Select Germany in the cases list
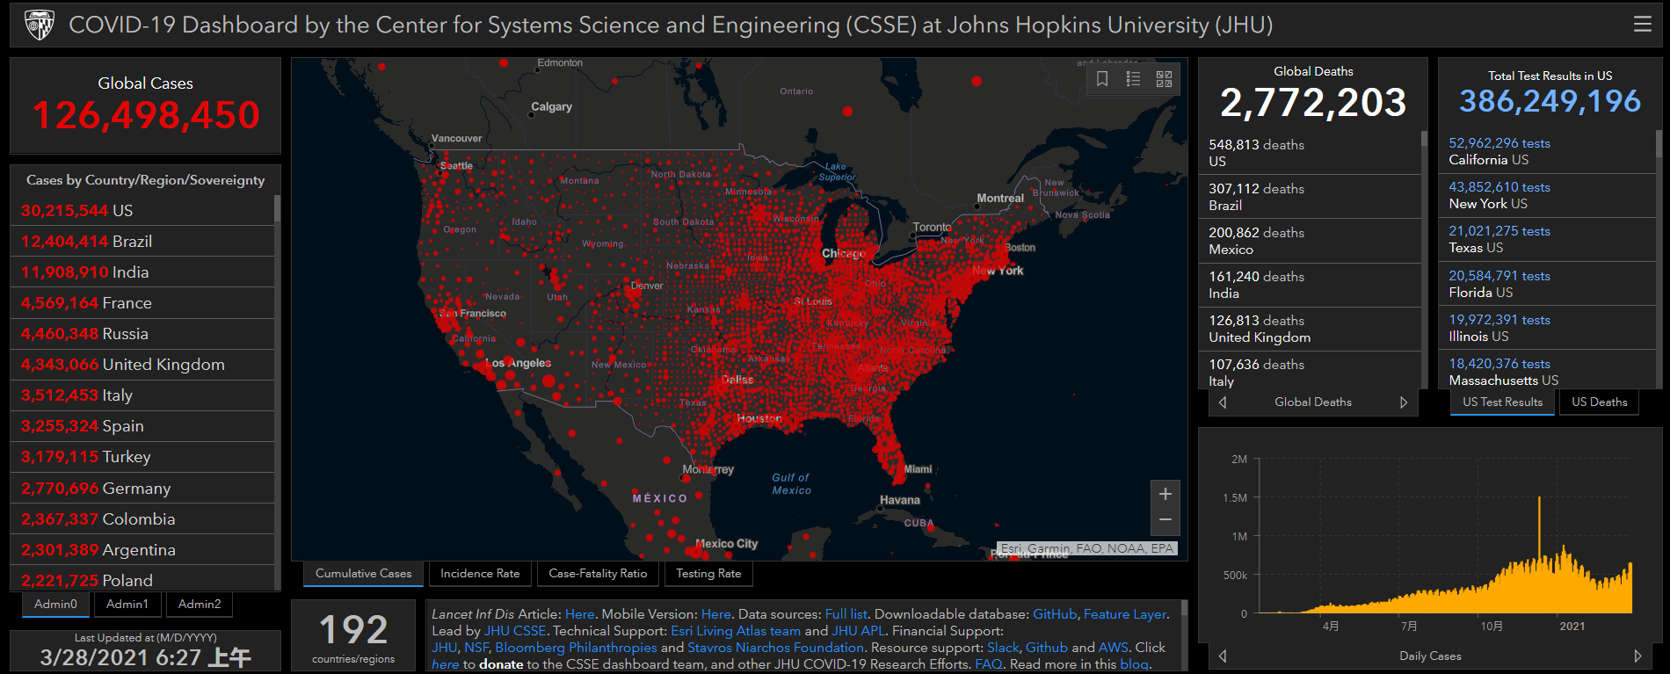This screenshot has width=1670, height=674. coord(142,489)
